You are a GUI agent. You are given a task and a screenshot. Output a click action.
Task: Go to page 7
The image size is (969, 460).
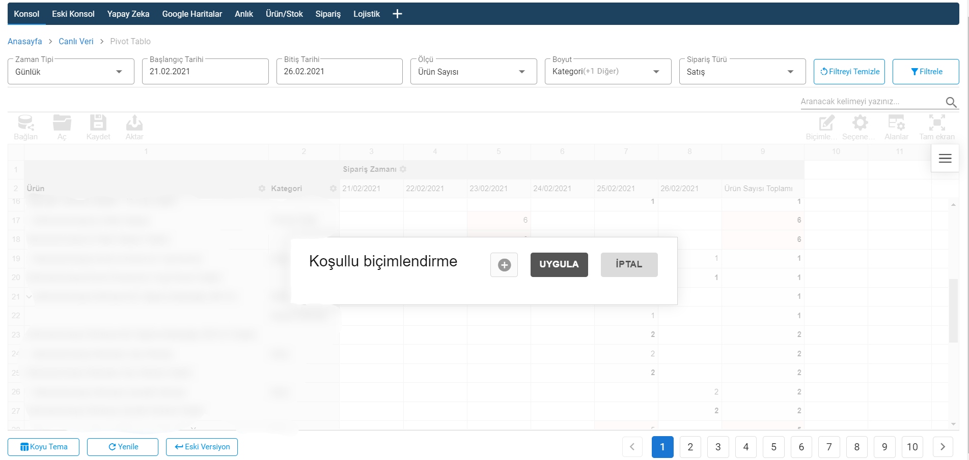(829, 447)
